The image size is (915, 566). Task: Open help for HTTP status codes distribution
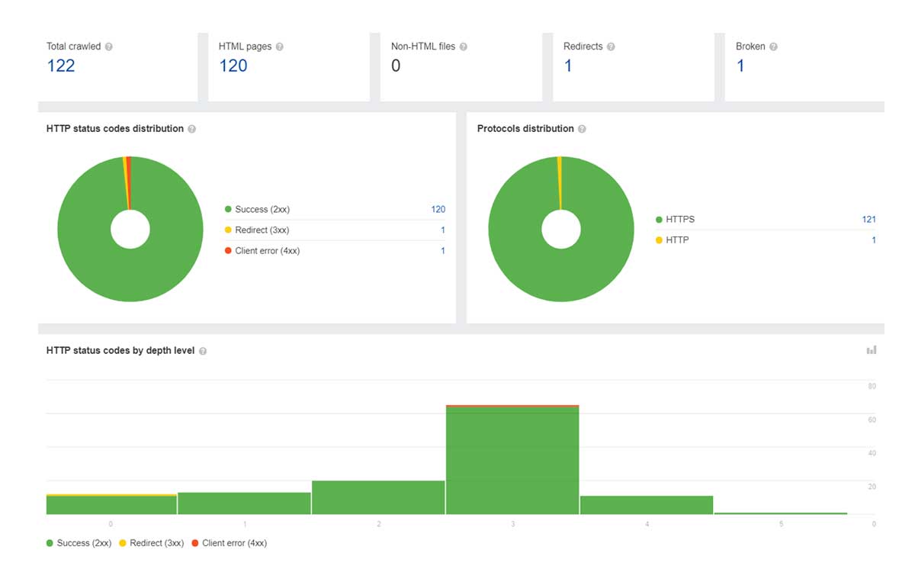[192, 129]
